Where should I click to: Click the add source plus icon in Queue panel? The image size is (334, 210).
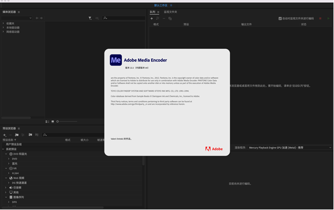152,18
